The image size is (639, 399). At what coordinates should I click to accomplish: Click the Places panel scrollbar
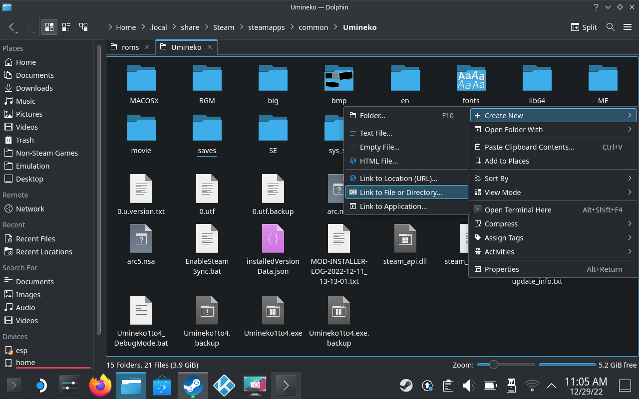(98, 190)
